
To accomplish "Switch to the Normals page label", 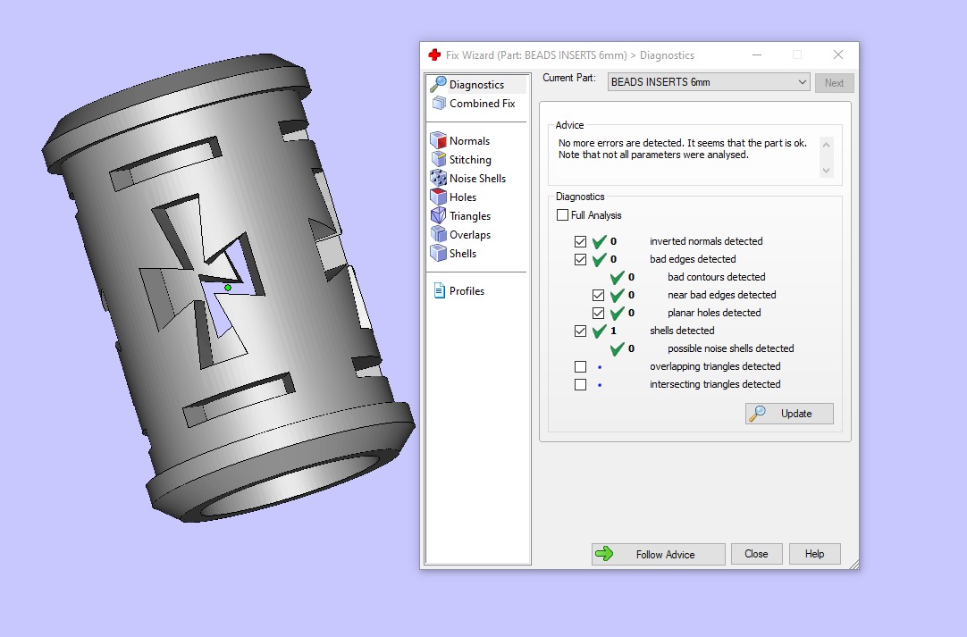I will click(469, 140).
